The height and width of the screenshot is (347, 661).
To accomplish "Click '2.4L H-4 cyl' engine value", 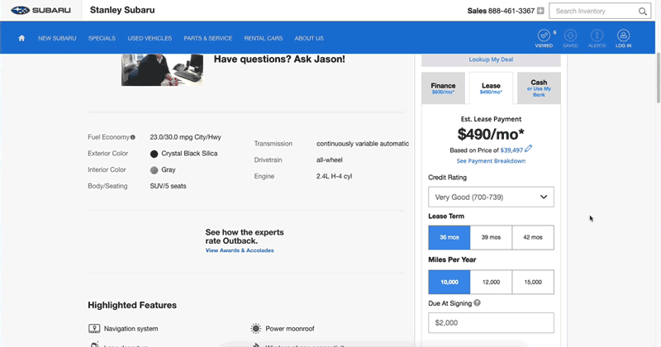I will click(334, 176).
